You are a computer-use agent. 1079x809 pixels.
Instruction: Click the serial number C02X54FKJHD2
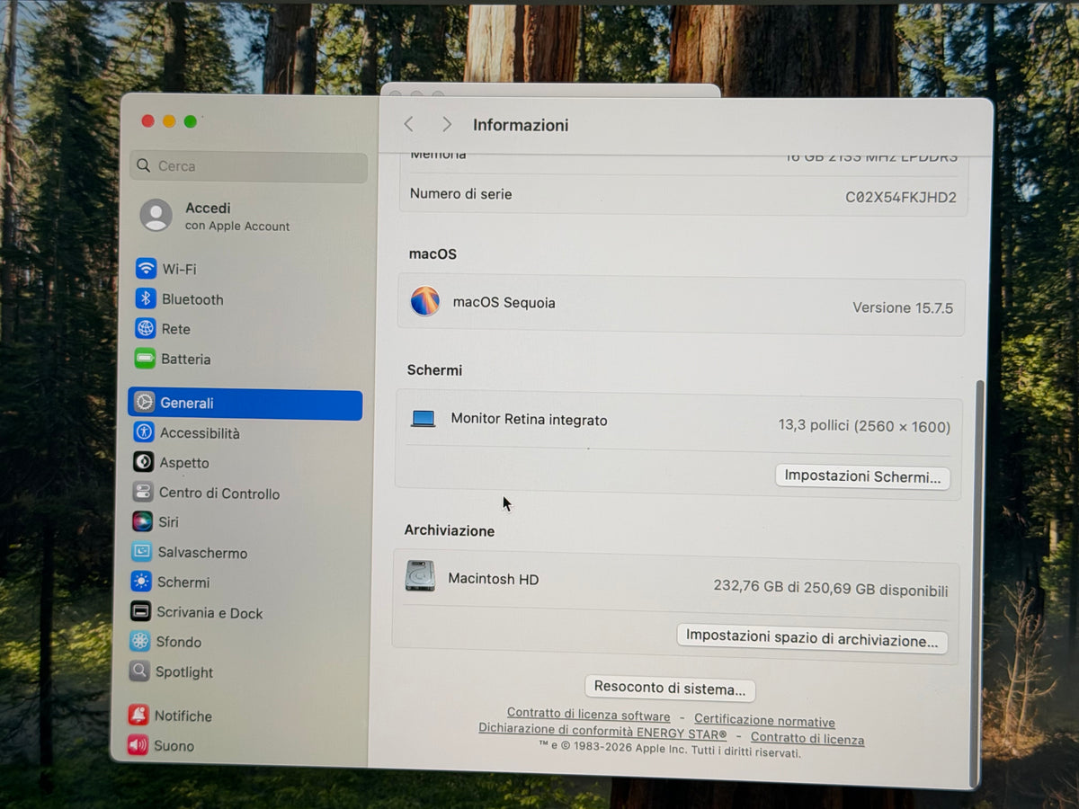click(901, 197)
